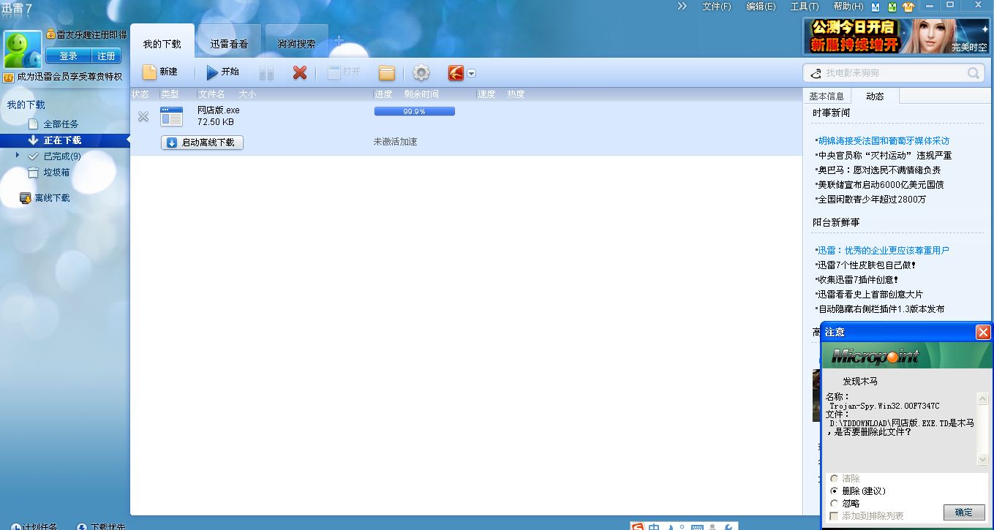Click the green shirt skin icon in the title bar
The image size is (994, 530).
[x=892, y=7]
